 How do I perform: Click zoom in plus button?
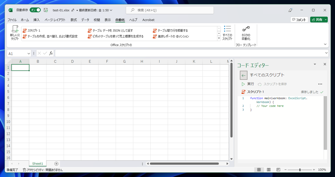point(314,170)
